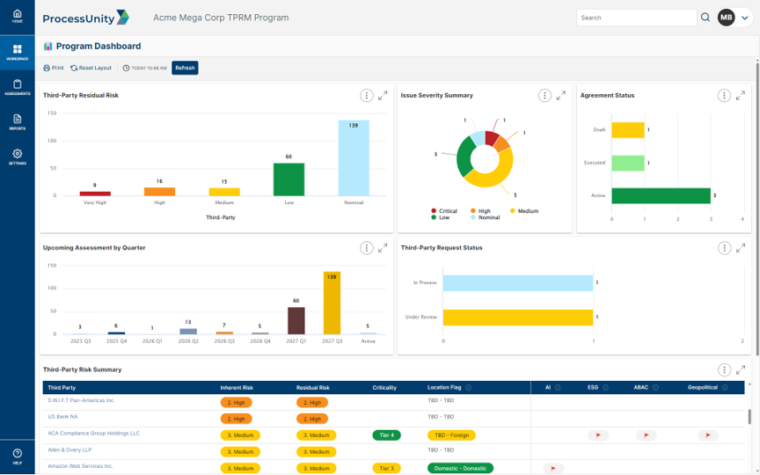760x475 pixels.
Task: Reset the dashboard layout
Action: (91, 68)
